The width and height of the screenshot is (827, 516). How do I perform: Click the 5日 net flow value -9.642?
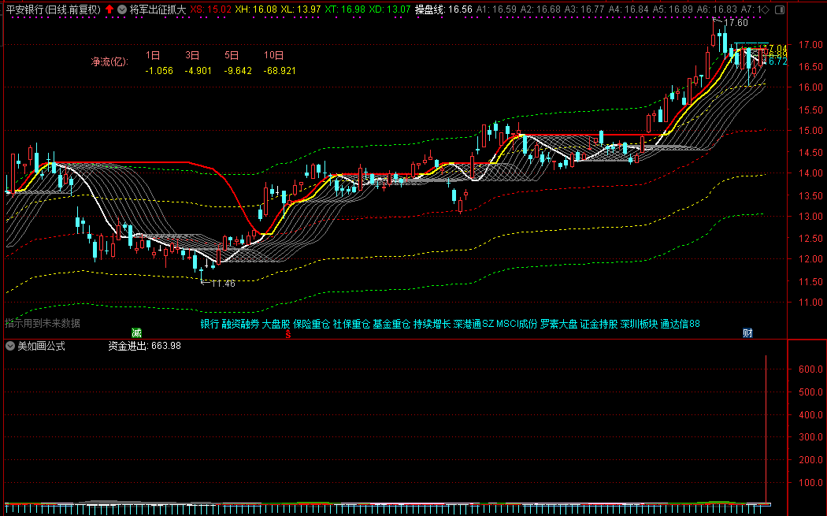[237, 71]
